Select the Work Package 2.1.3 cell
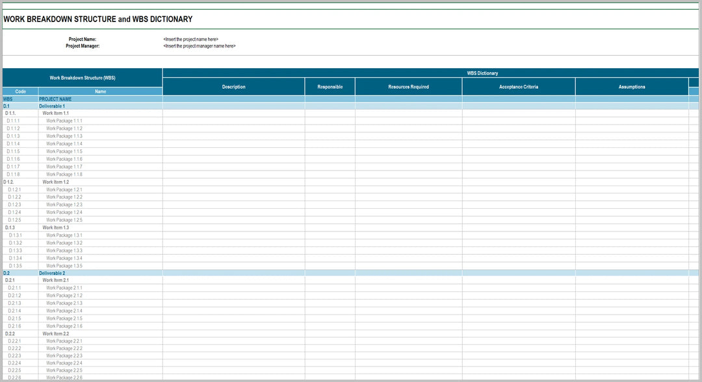This screenshot has height=382, width=702. (64, 304)
